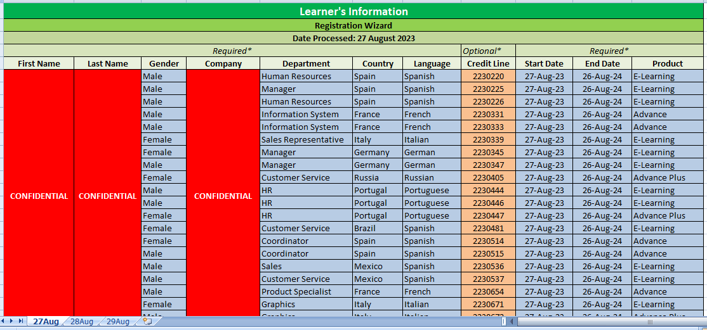Select the Sales Representative department cell

tap(306, 139)
